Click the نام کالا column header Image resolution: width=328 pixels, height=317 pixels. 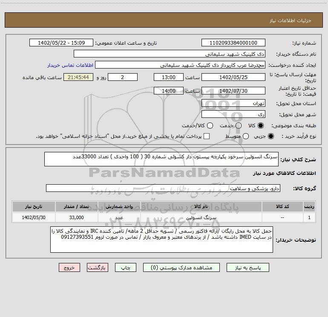pyautogui.click(x=201, y=206)
